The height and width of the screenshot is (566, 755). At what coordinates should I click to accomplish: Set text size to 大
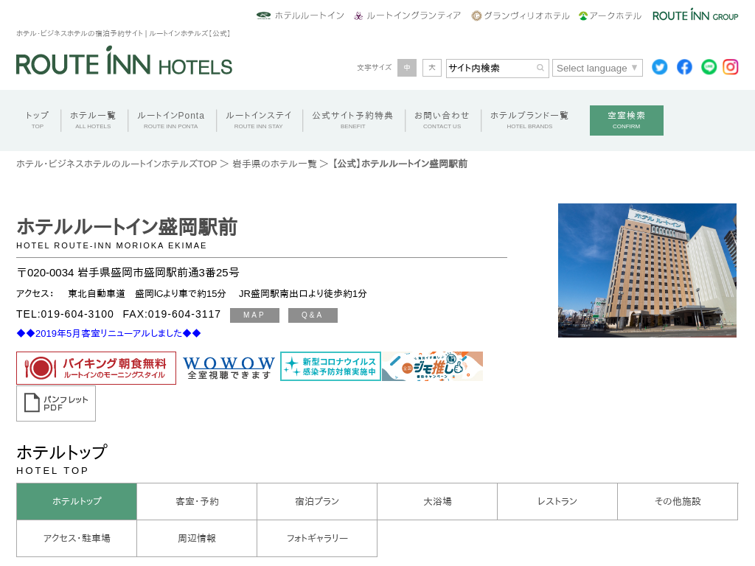click(432, 68)
